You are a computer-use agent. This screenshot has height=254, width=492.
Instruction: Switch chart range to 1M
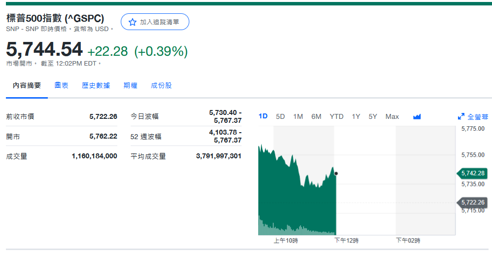[x=298, y=117]
